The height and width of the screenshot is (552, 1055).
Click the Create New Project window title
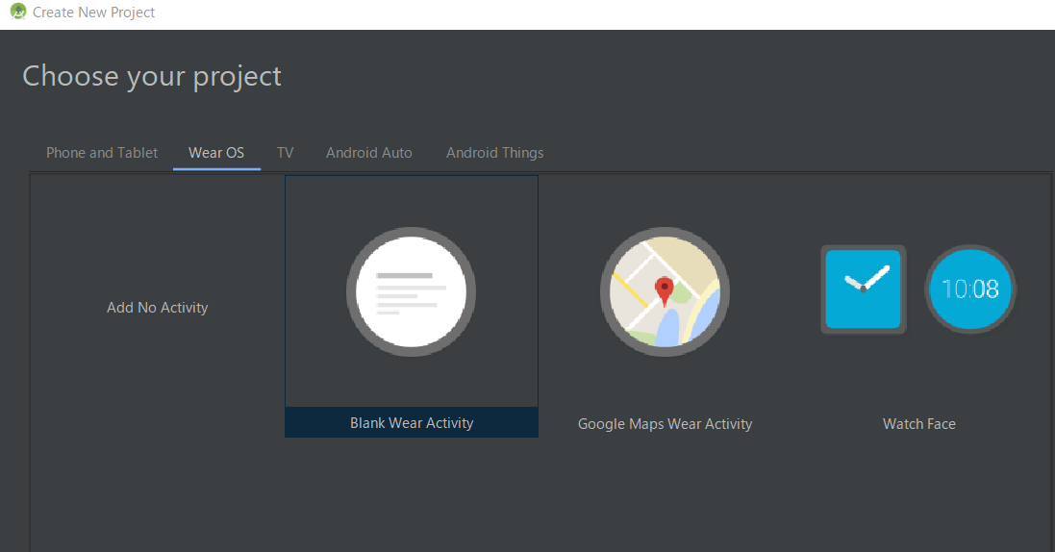pos(93,13)
